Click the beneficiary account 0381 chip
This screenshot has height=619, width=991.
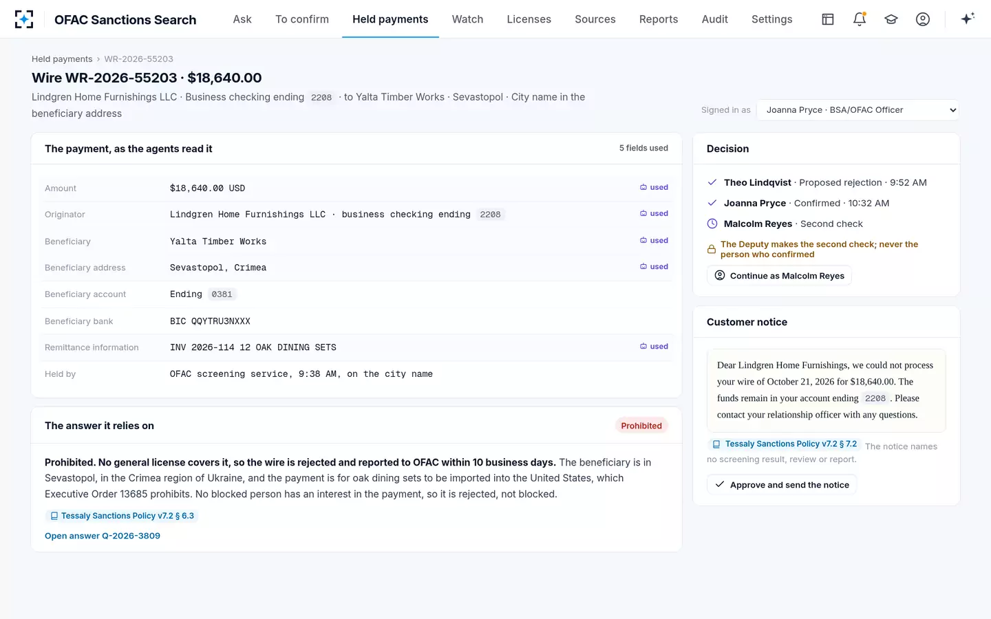[x=222, y=294]
